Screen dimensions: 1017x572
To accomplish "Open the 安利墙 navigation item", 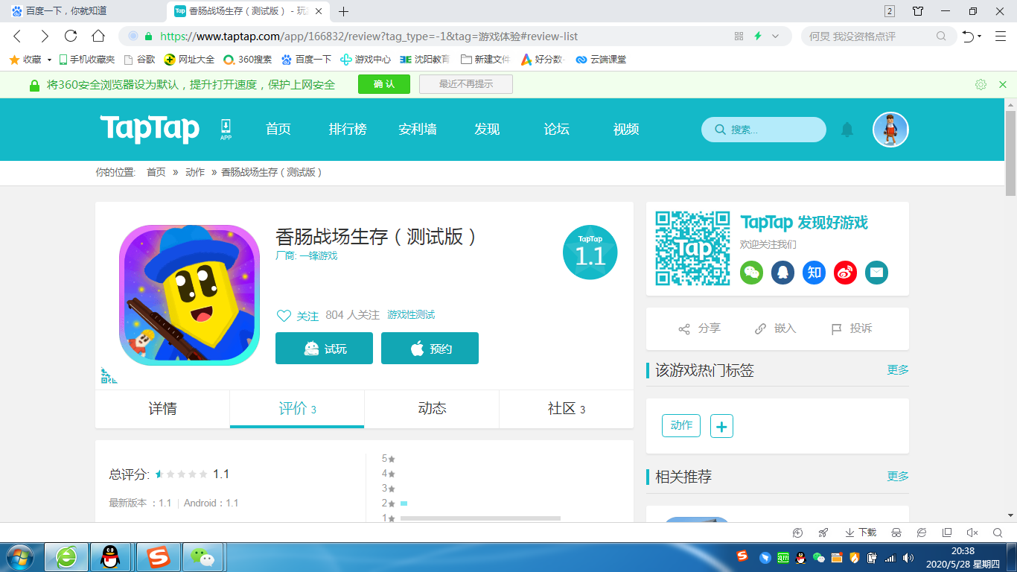I will coord(418,129).
